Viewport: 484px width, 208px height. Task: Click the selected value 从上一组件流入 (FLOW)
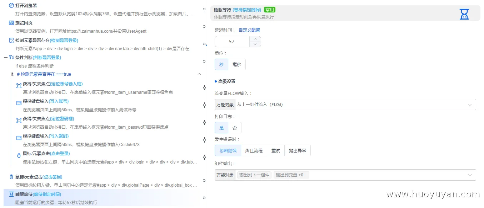click(x=260, y=105)
